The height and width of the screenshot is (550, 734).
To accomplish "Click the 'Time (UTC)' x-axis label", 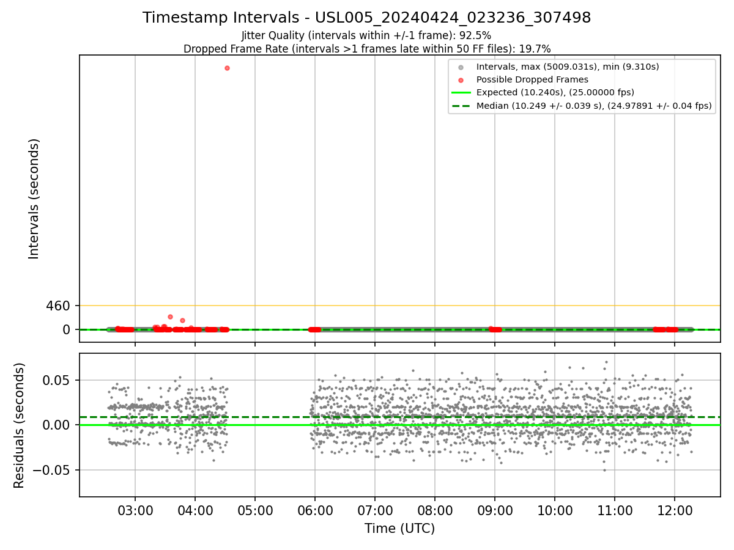I will [399, 529].
